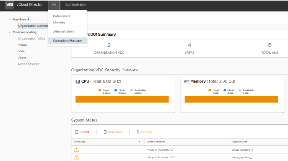The image size is (288, 161).
Task: Filter by Immediate alerts count
Action: [x=113, y=132]
